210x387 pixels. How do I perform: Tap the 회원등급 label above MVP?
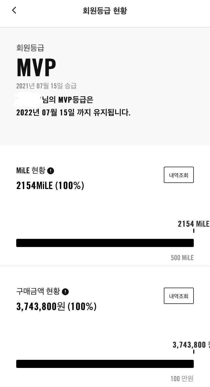tap(30, 48)
